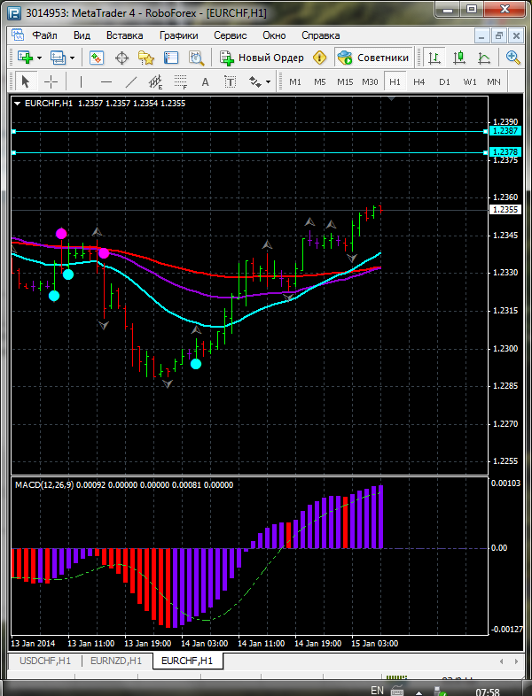Select the crosshair tool
The height and width of the screenshot is (696, 532).
(x=51, y=81)
